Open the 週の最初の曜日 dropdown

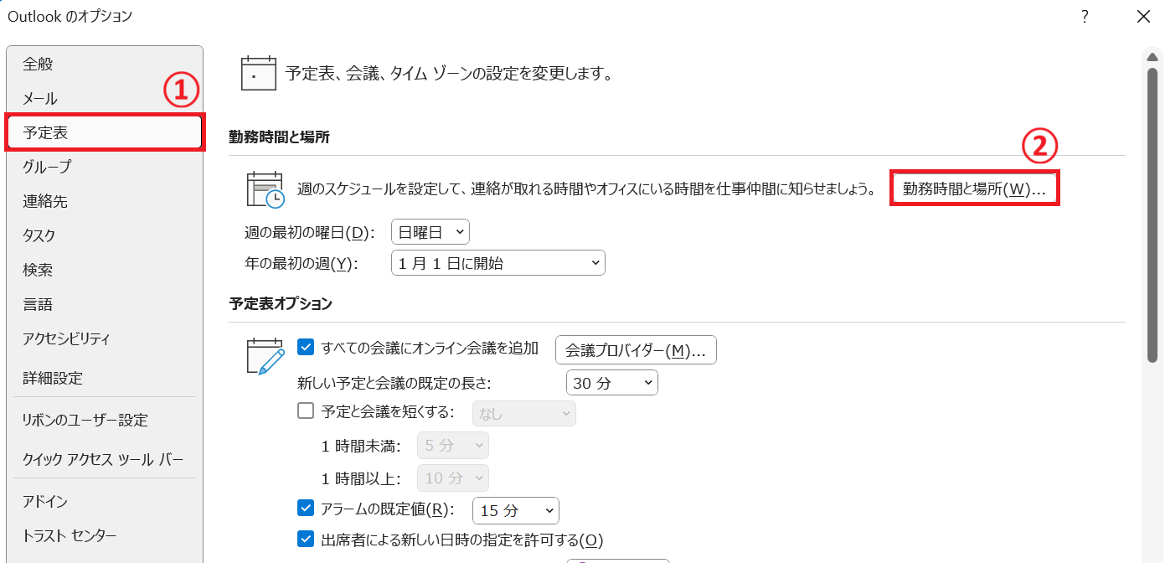click(430, 231)
